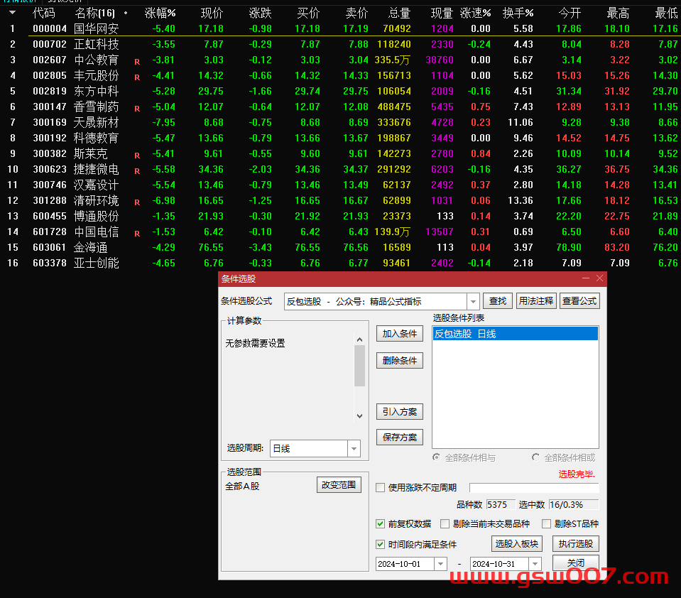Image resolution: width=681 pixels, height=598 pixels.
Task: Click the 保存方案 button
Action: [x=400, y=437]
